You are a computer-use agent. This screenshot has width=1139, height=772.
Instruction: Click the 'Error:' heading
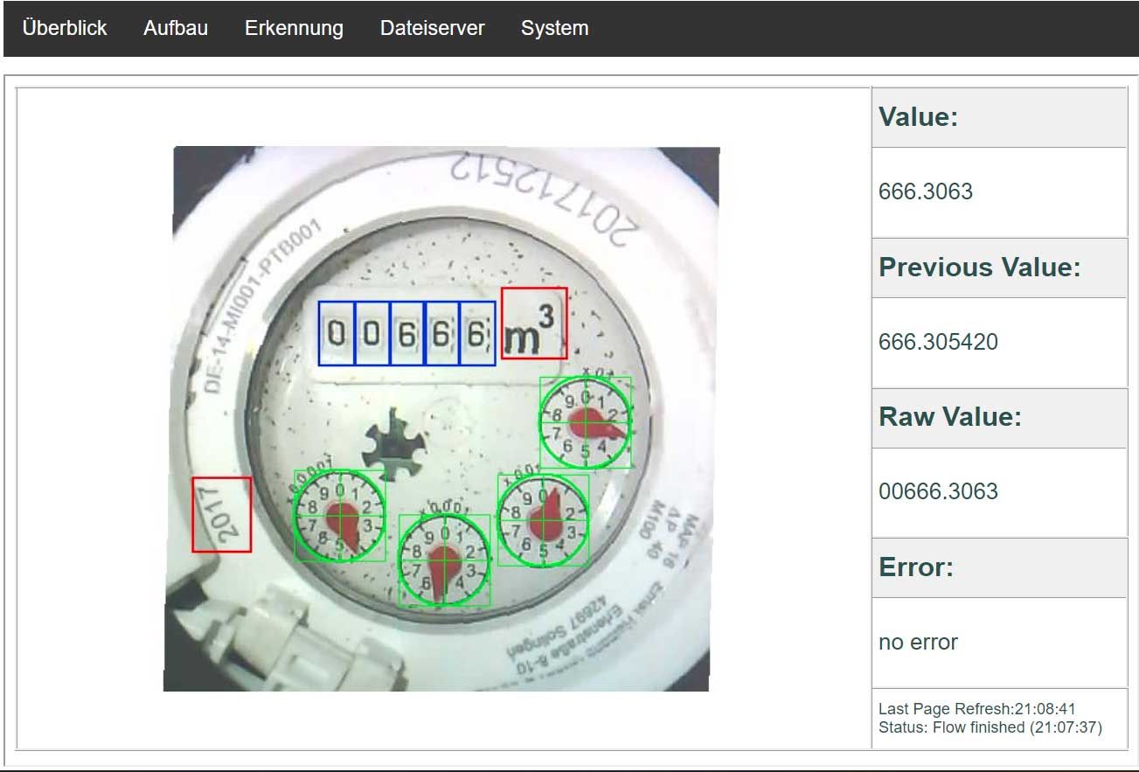916,567
